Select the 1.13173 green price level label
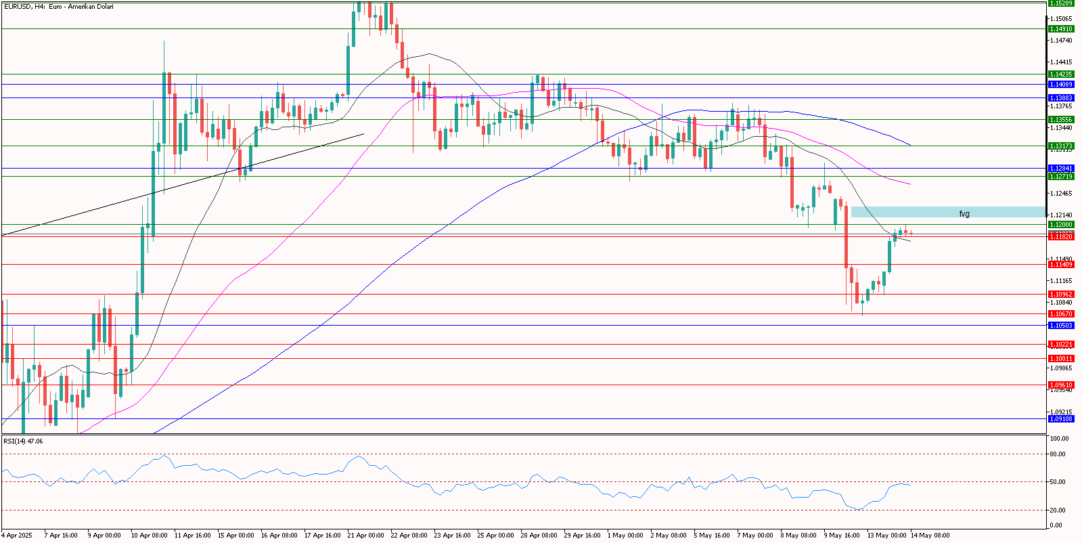The width and height of the screenshot is (1082, 543). pos(1061,146)
